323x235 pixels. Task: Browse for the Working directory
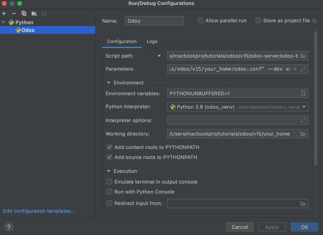point(303,134)
